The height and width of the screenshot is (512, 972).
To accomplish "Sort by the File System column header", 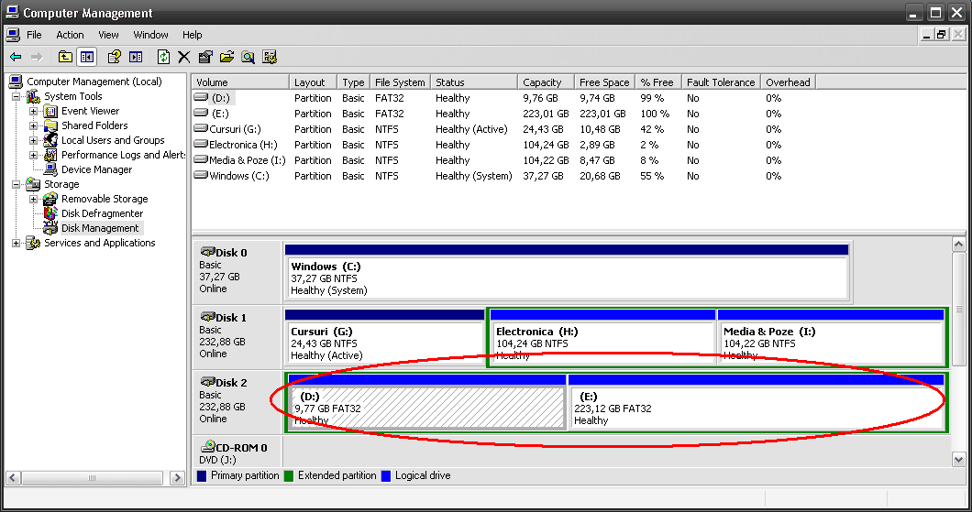I will [400, 82].
